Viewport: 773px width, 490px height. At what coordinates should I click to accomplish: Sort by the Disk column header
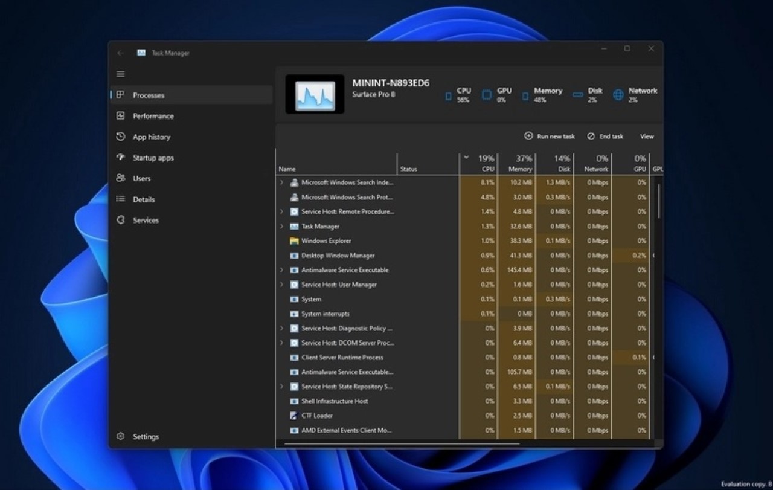click(x=554, y=164)
